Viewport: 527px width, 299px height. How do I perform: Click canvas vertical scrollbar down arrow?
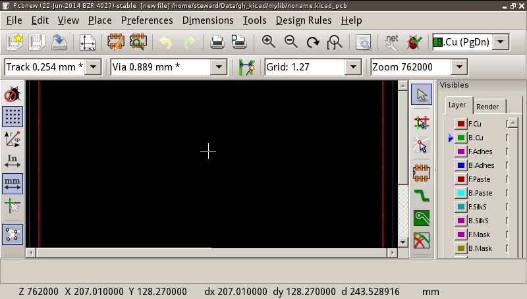pyautogui.click(x=402, y=242)
